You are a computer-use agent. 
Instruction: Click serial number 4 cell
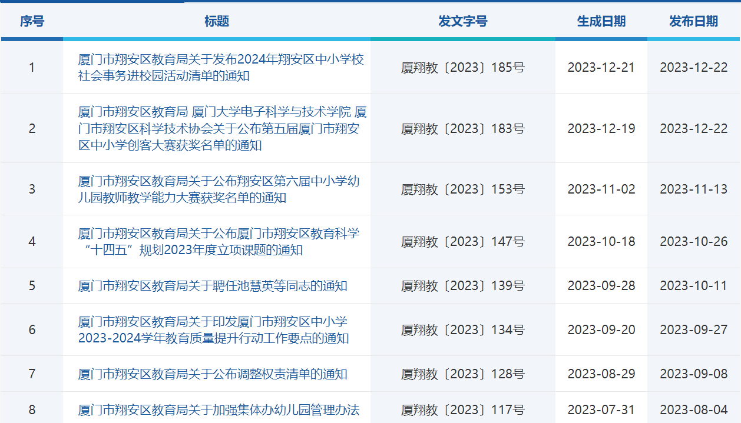click(x=32, y=242)
